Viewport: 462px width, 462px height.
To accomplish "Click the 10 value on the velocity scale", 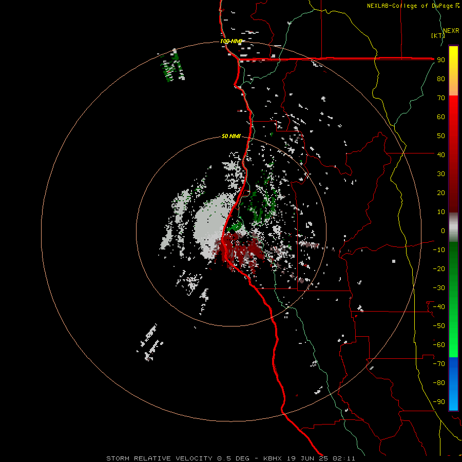I will 441,212.
